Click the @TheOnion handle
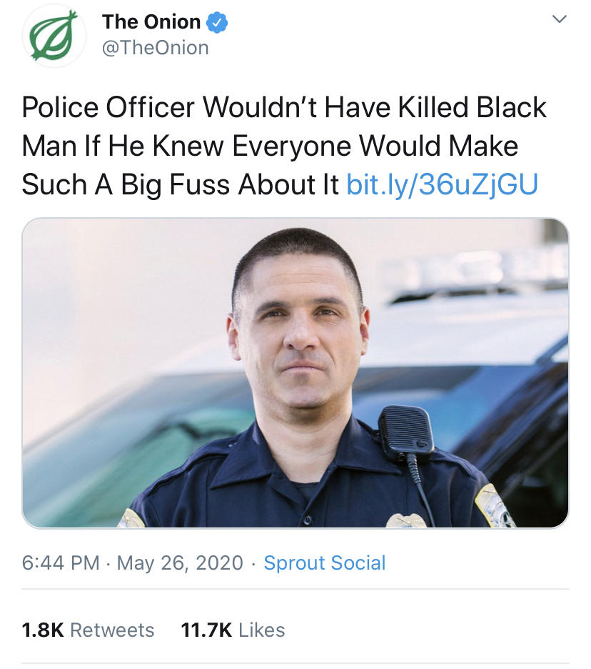This screenshot has height=669, width=591. 155,47
